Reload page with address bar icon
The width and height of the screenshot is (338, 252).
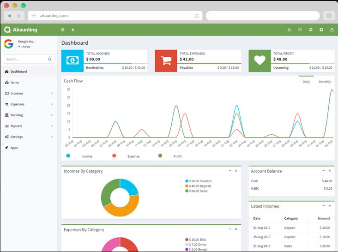pyautogui.click(x=197, y=16)
